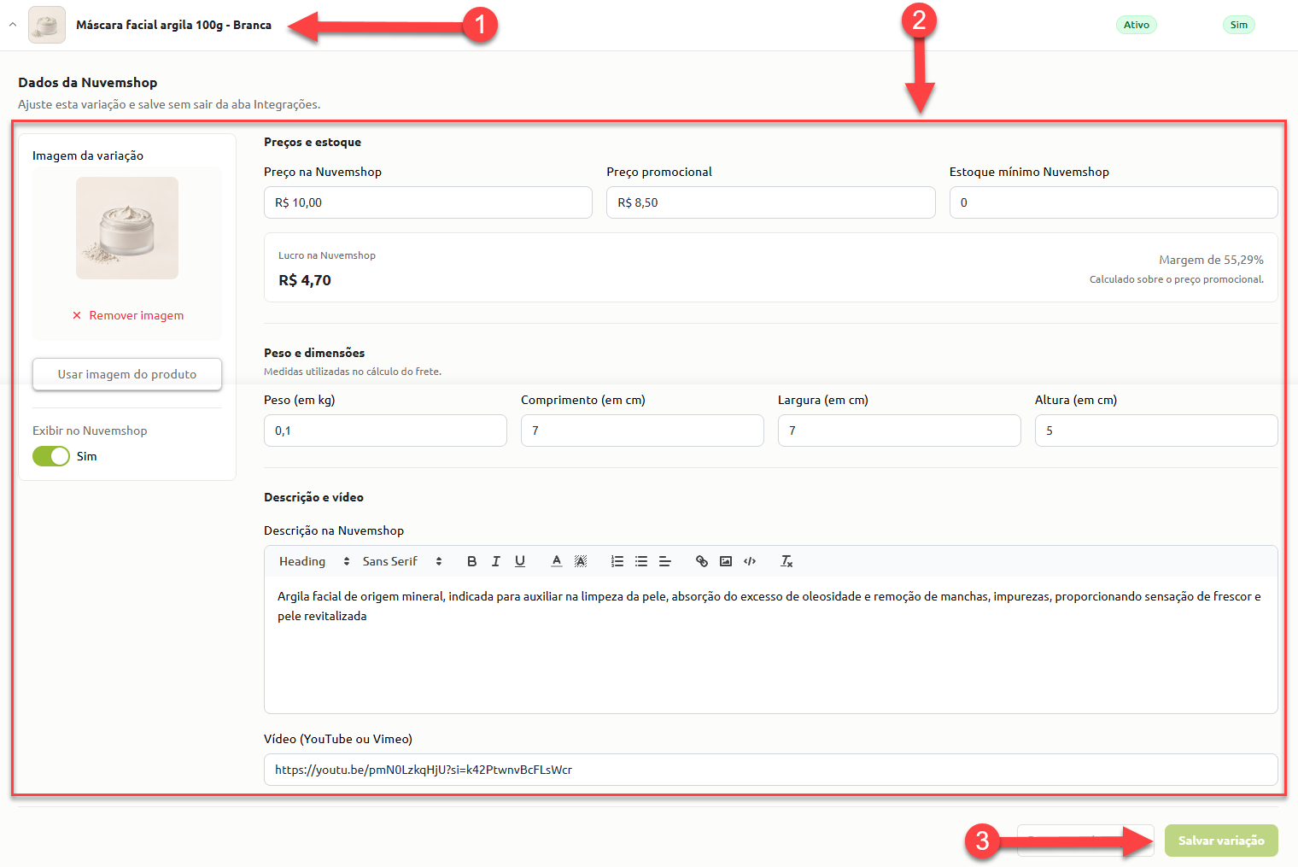1298x867 pixels.
Task: Collapse the Máscara facial argila row chevron
Action: point(13,25)
